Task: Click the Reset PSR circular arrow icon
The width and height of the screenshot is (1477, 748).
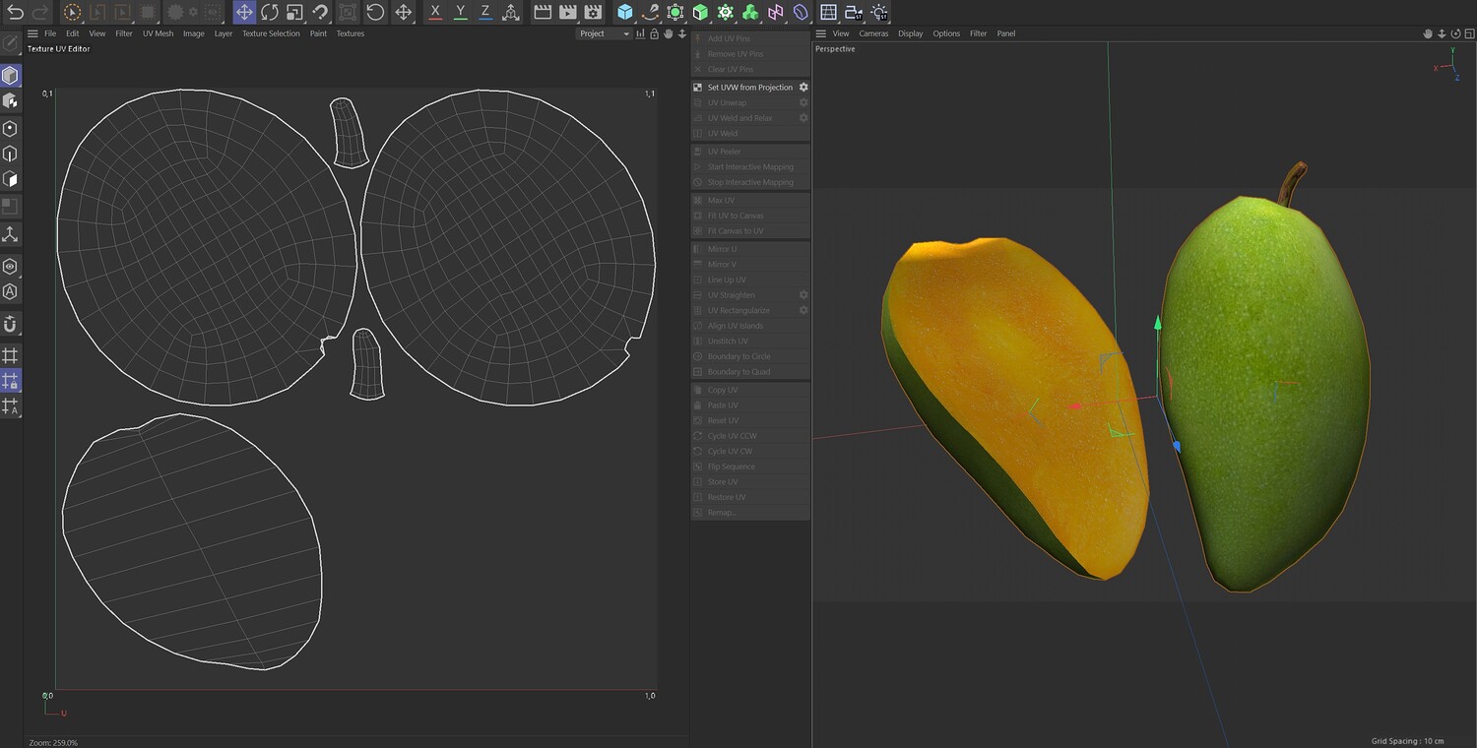Action: click(x=375, y=13)
